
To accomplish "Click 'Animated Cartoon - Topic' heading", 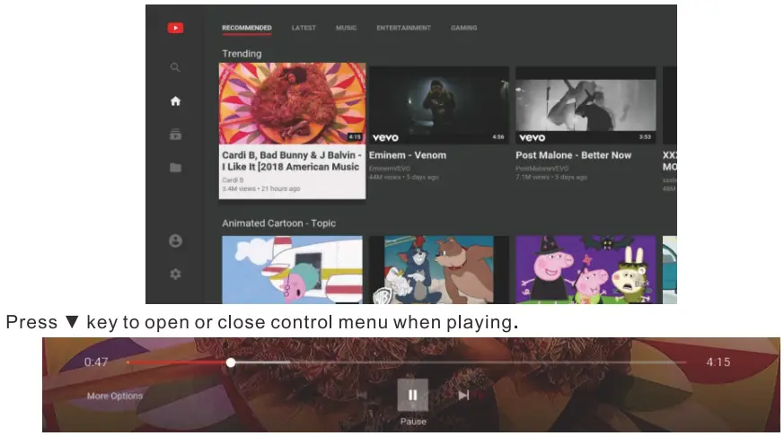I will tap(278, 223).
